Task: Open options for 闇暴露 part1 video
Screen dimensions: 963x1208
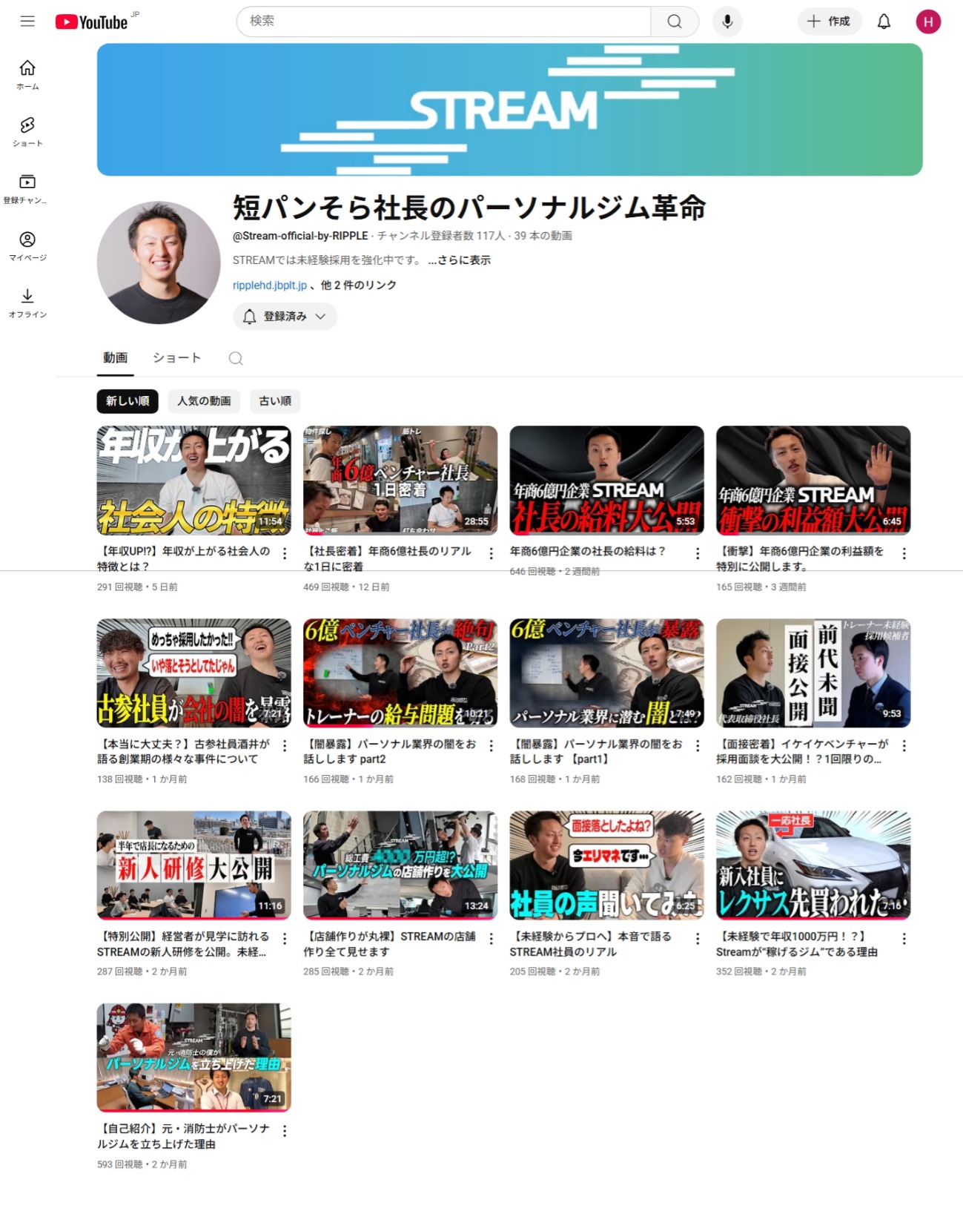Action: pyautogui.click(x=698, y=746)
